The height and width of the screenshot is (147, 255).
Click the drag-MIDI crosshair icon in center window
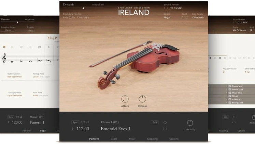pos(165,122)
